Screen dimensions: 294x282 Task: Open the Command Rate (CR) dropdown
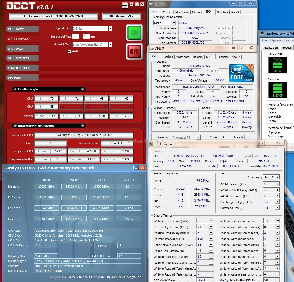pyautogui.click(x=277, y=208)
